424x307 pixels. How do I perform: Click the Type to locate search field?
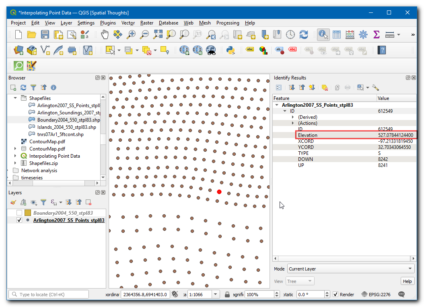click(x=48, y=295)
